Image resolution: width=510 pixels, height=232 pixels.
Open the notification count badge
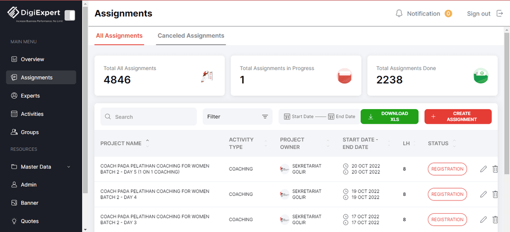pyautogui.click(x=448, y=14)
